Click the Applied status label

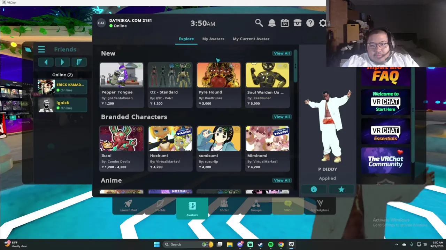(x=328, y=178)
